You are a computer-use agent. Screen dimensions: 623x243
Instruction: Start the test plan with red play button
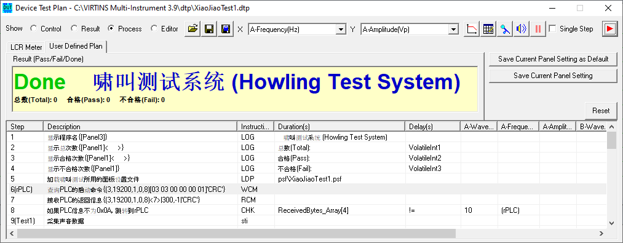tap(610, 29)
